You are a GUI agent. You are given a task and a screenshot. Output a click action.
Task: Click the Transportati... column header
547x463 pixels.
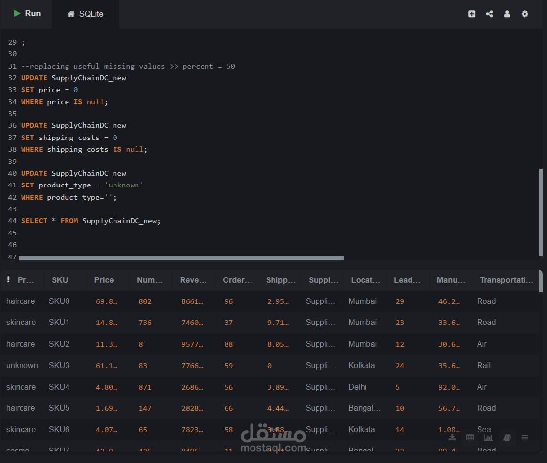506,280
